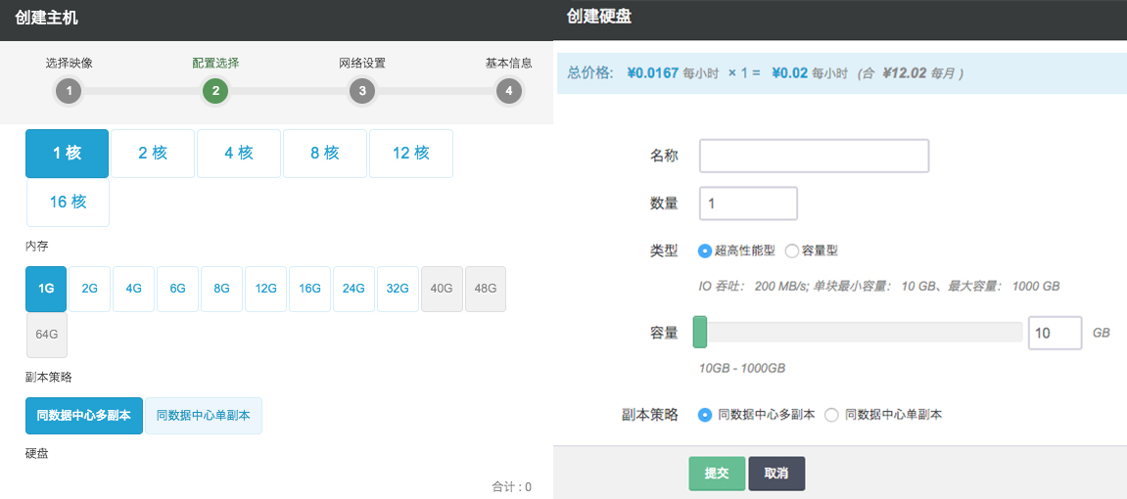Submit the disk with 提交
The height and width of the screenshot is (499, 1127).
(717, 474)
